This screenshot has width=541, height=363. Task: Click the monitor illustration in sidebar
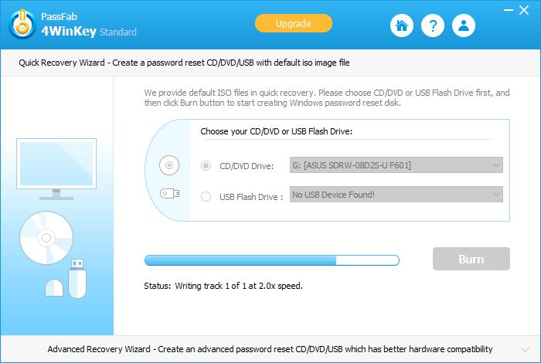click(x=56, y=169)
